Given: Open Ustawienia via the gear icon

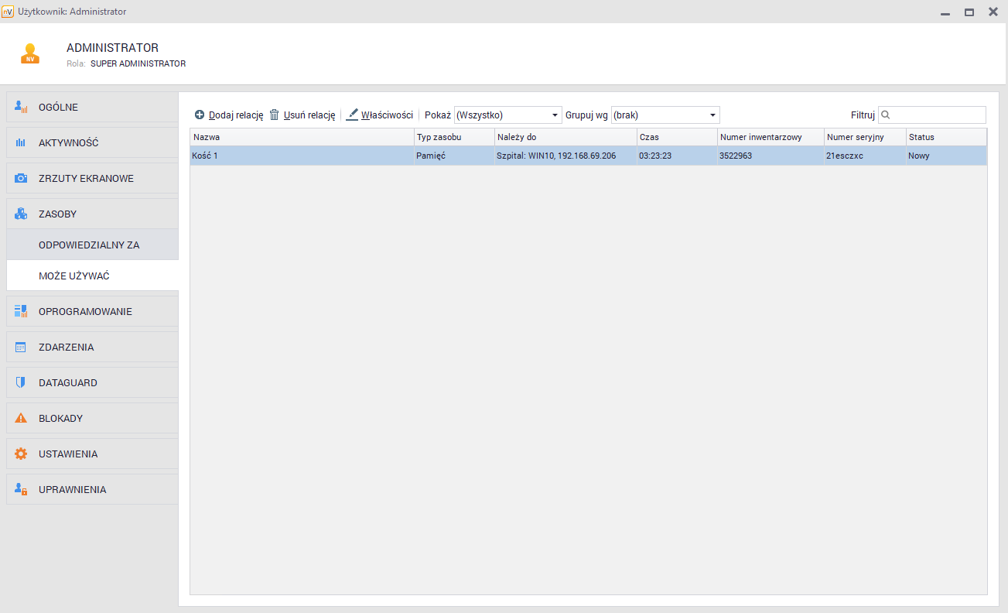Looking at the screenshot, I should click(21, 454).
